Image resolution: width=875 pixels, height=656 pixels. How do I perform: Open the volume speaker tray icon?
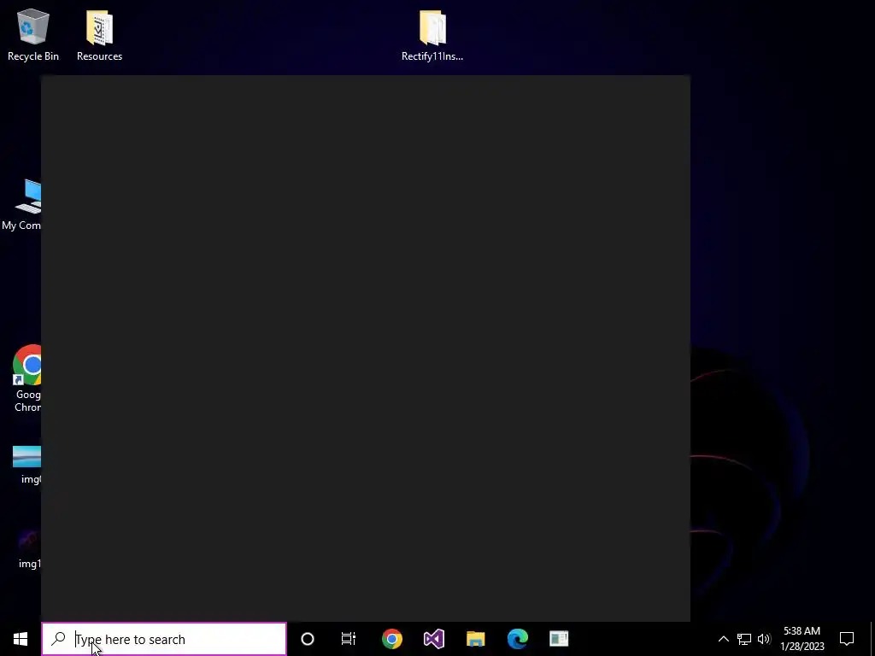point(764,639)
